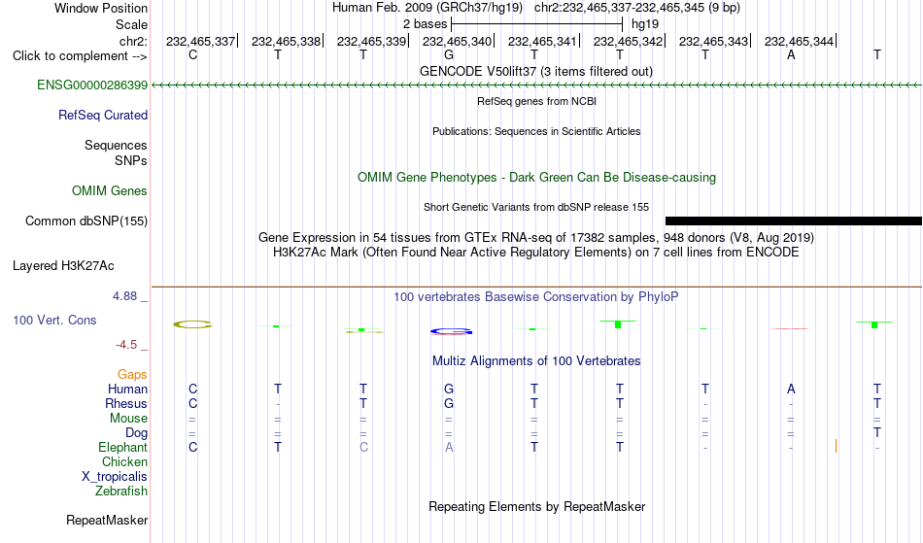Click the H3K27Ac Mark ENCODE title
Image resolution: width=923 pixels, height=543 pixels.
pyautogui.click(x=536, y=253)
